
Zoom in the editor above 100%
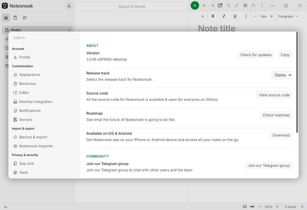[277, 207]
